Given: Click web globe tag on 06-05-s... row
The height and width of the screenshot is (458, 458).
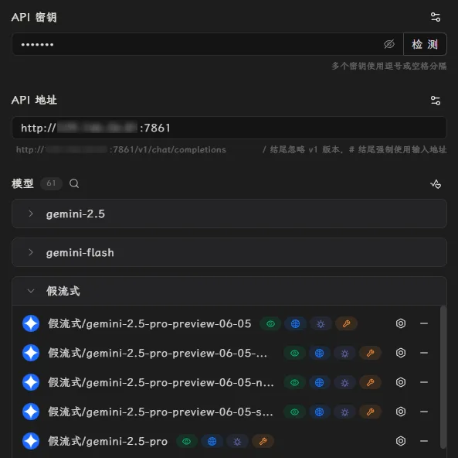Looking at the screenshot, I should 319,412.
